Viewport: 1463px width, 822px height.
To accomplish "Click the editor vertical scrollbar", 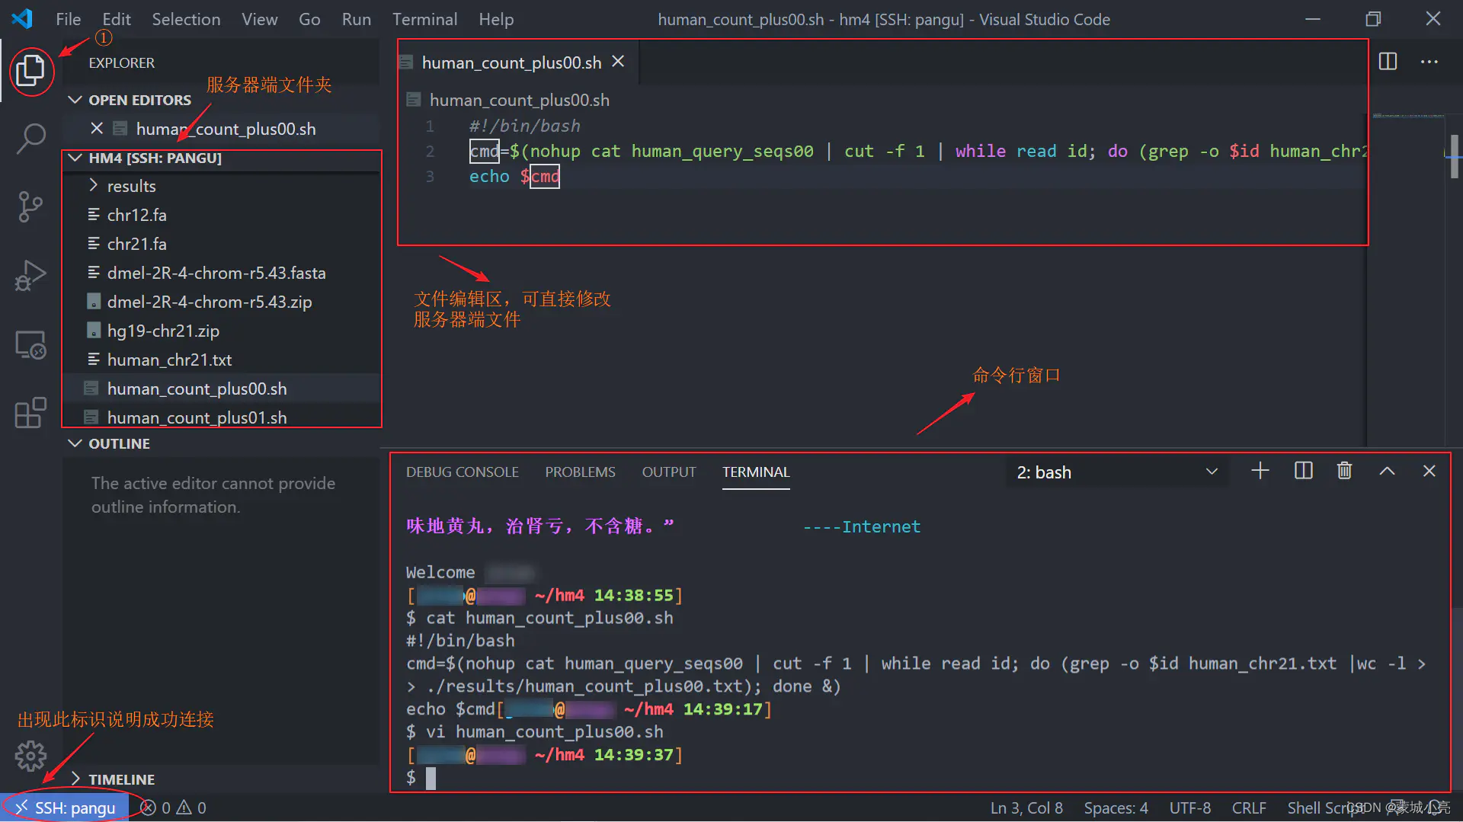I will (x=1454, y=156).
